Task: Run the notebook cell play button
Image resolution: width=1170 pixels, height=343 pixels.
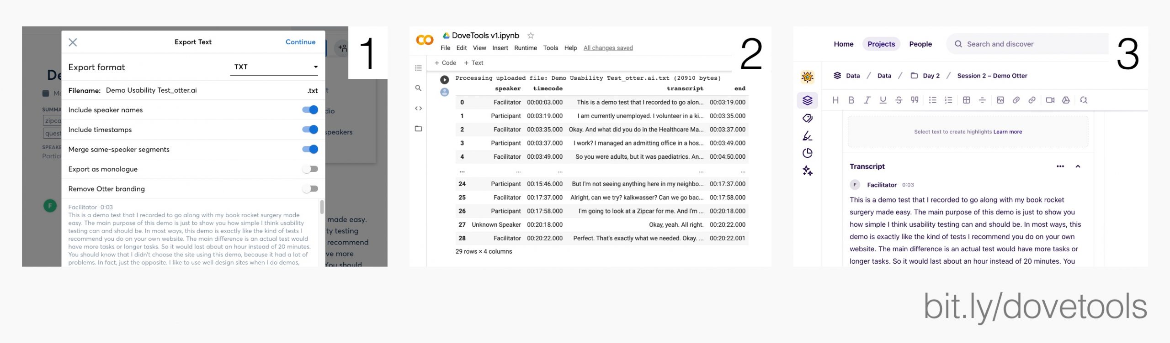Action: point(444,80)
